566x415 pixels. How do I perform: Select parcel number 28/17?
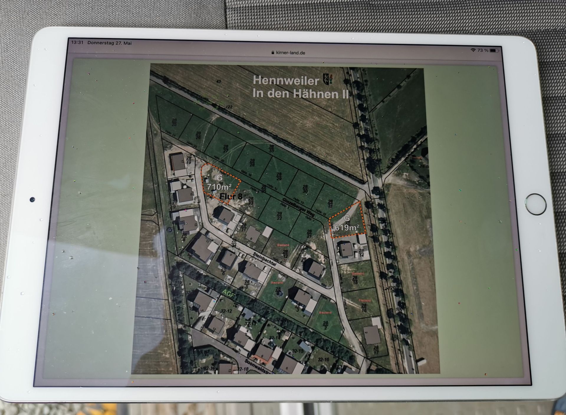click(376, 350)
